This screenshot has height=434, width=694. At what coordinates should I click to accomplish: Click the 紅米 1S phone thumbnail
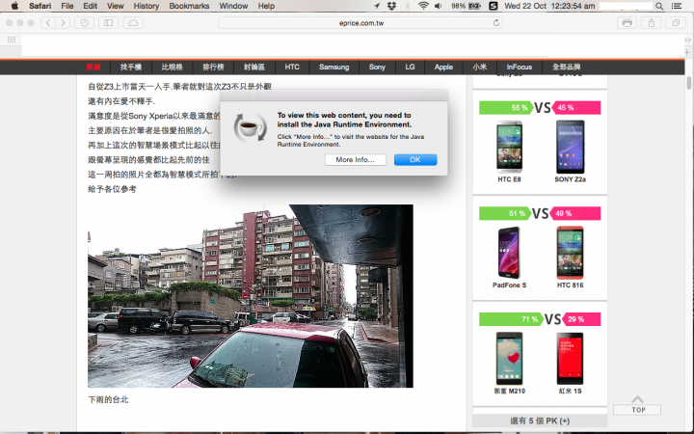[570, 358]
